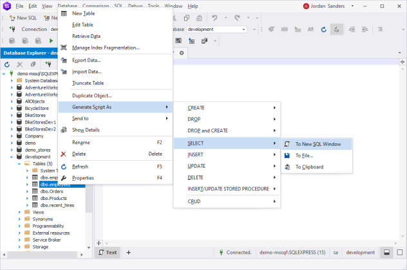Open the development database dropdown
Screen dimensions: 407x270
244,30
